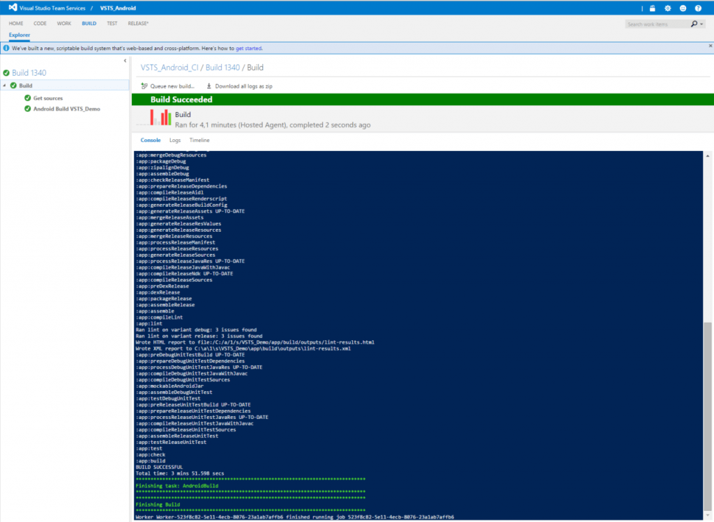Select the Get sources step
This screenshot has width=714, height=522.
(x=47, y=98)
